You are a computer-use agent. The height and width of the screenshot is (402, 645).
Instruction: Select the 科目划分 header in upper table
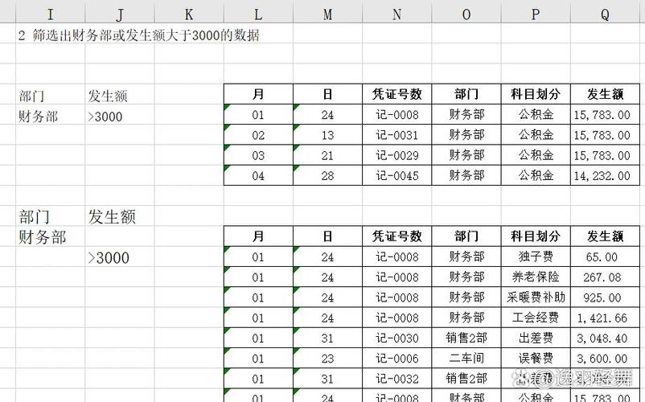[536, 94]
